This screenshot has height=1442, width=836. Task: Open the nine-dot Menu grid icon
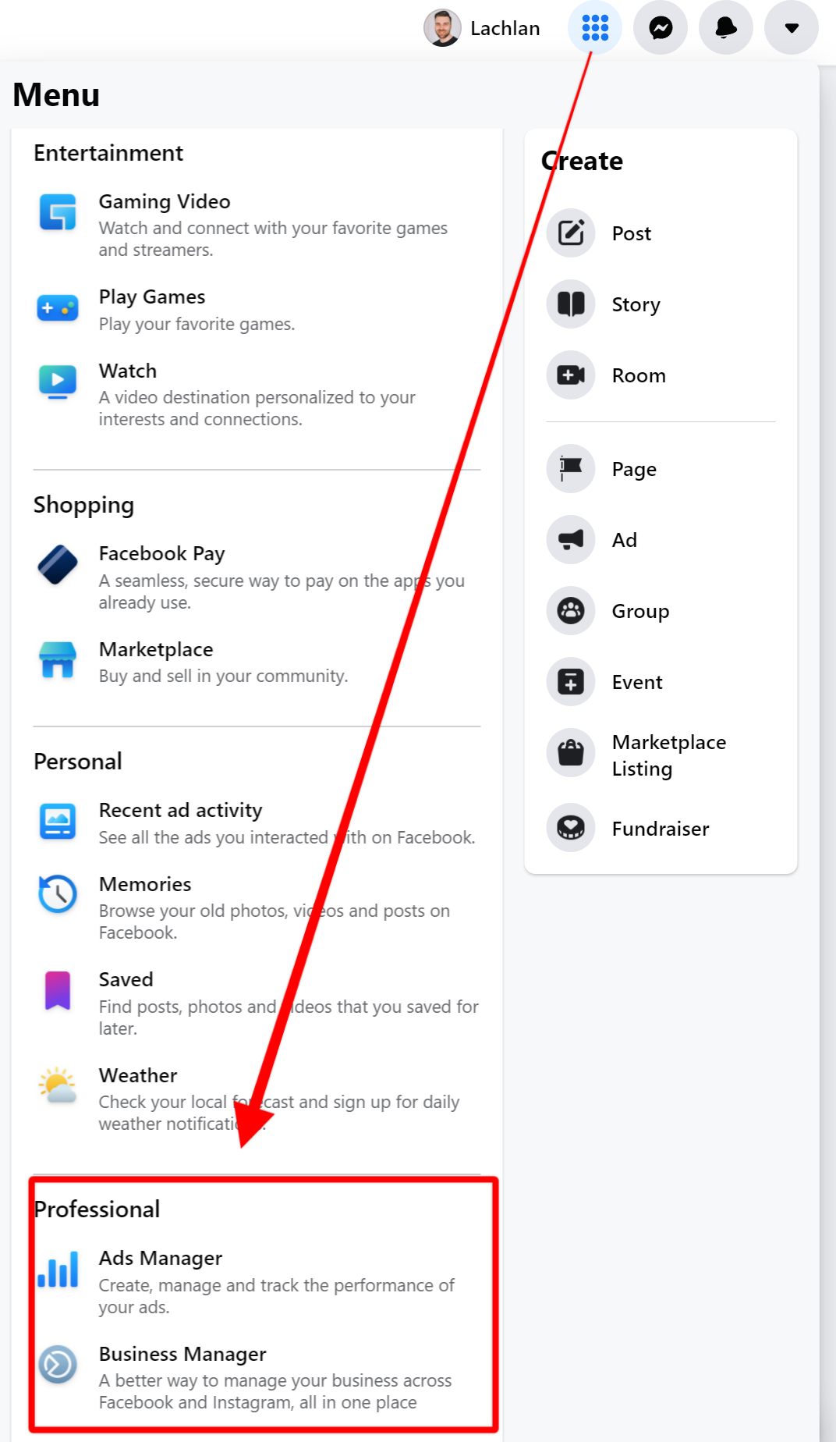pos(595,28)
